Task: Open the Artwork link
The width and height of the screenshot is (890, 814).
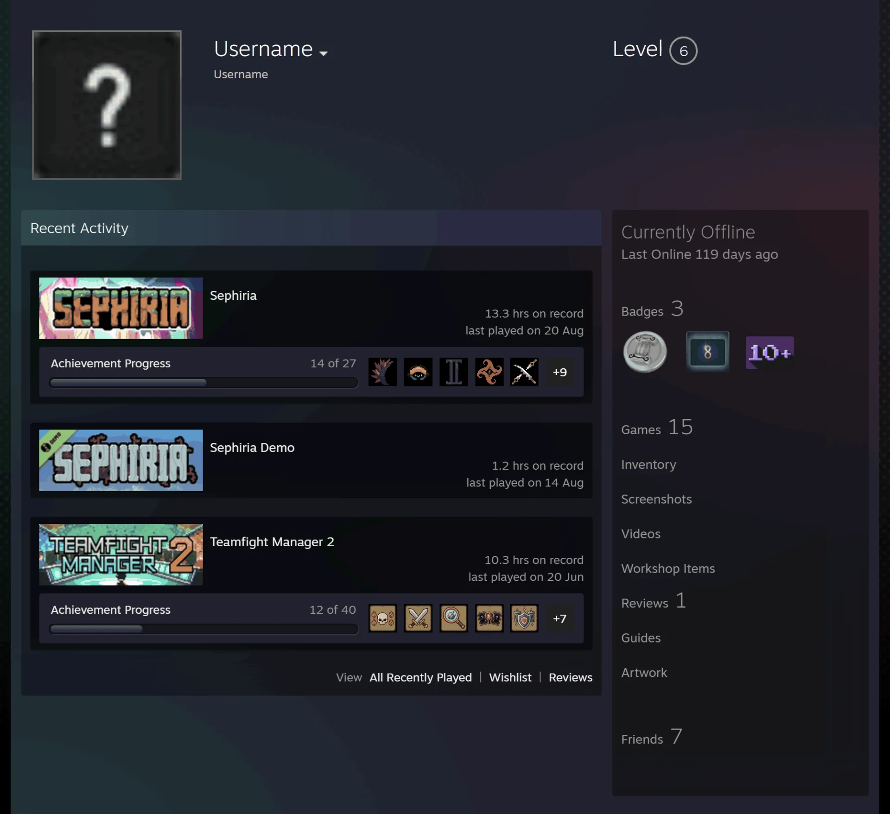Action: (x=644, y=673)
